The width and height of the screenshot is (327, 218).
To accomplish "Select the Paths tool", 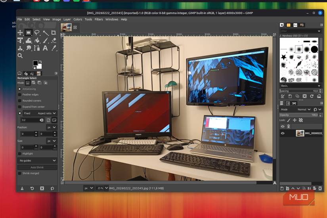I will pos(37,48).
